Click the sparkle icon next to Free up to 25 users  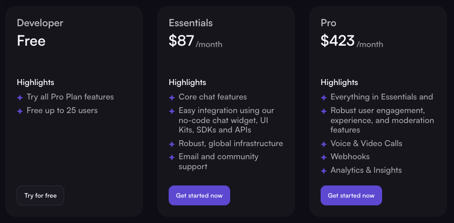[x=20, y=111]
